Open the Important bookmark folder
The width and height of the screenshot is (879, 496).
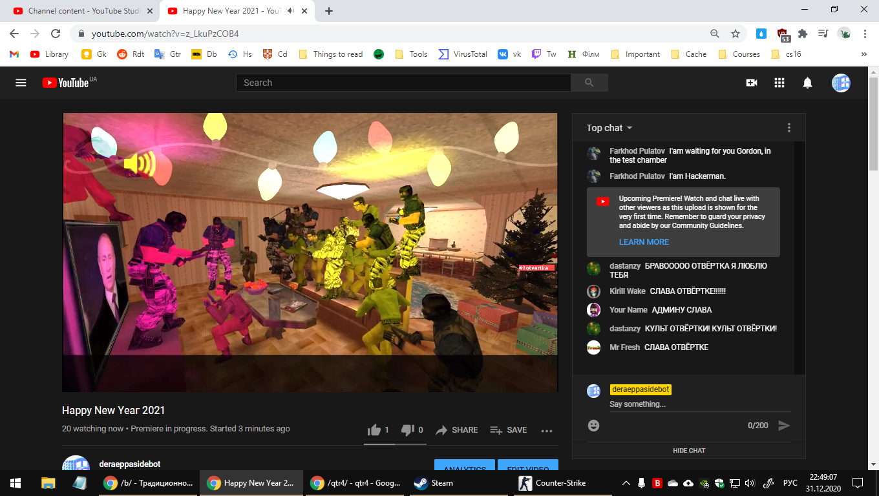tap(635, 54)
